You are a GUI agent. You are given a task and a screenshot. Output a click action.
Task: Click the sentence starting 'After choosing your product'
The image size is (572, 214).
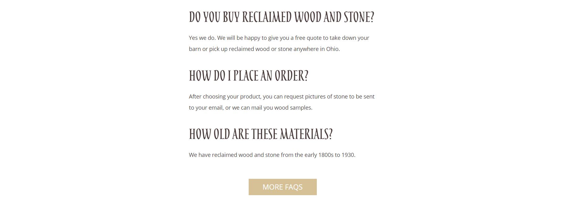point(282,102)
